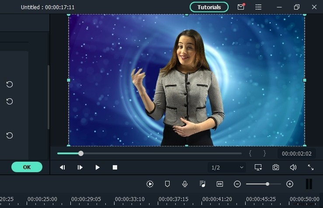Click the track view toggle bars icon

(x=309, y=184)
